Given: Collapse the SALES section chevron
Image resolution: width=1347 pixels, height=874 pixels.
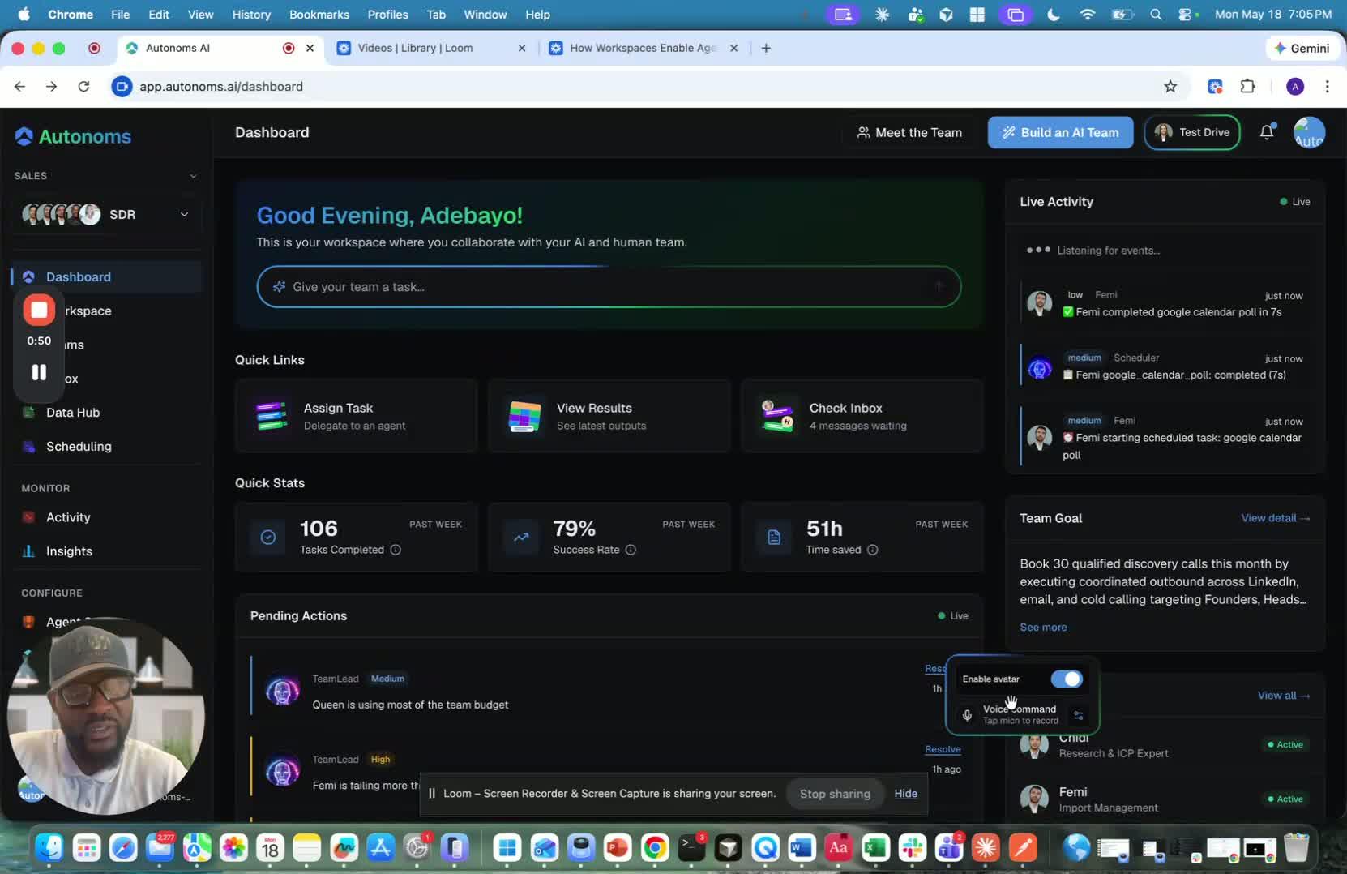Looking at the screenshot, I should [x=193, y=176].
